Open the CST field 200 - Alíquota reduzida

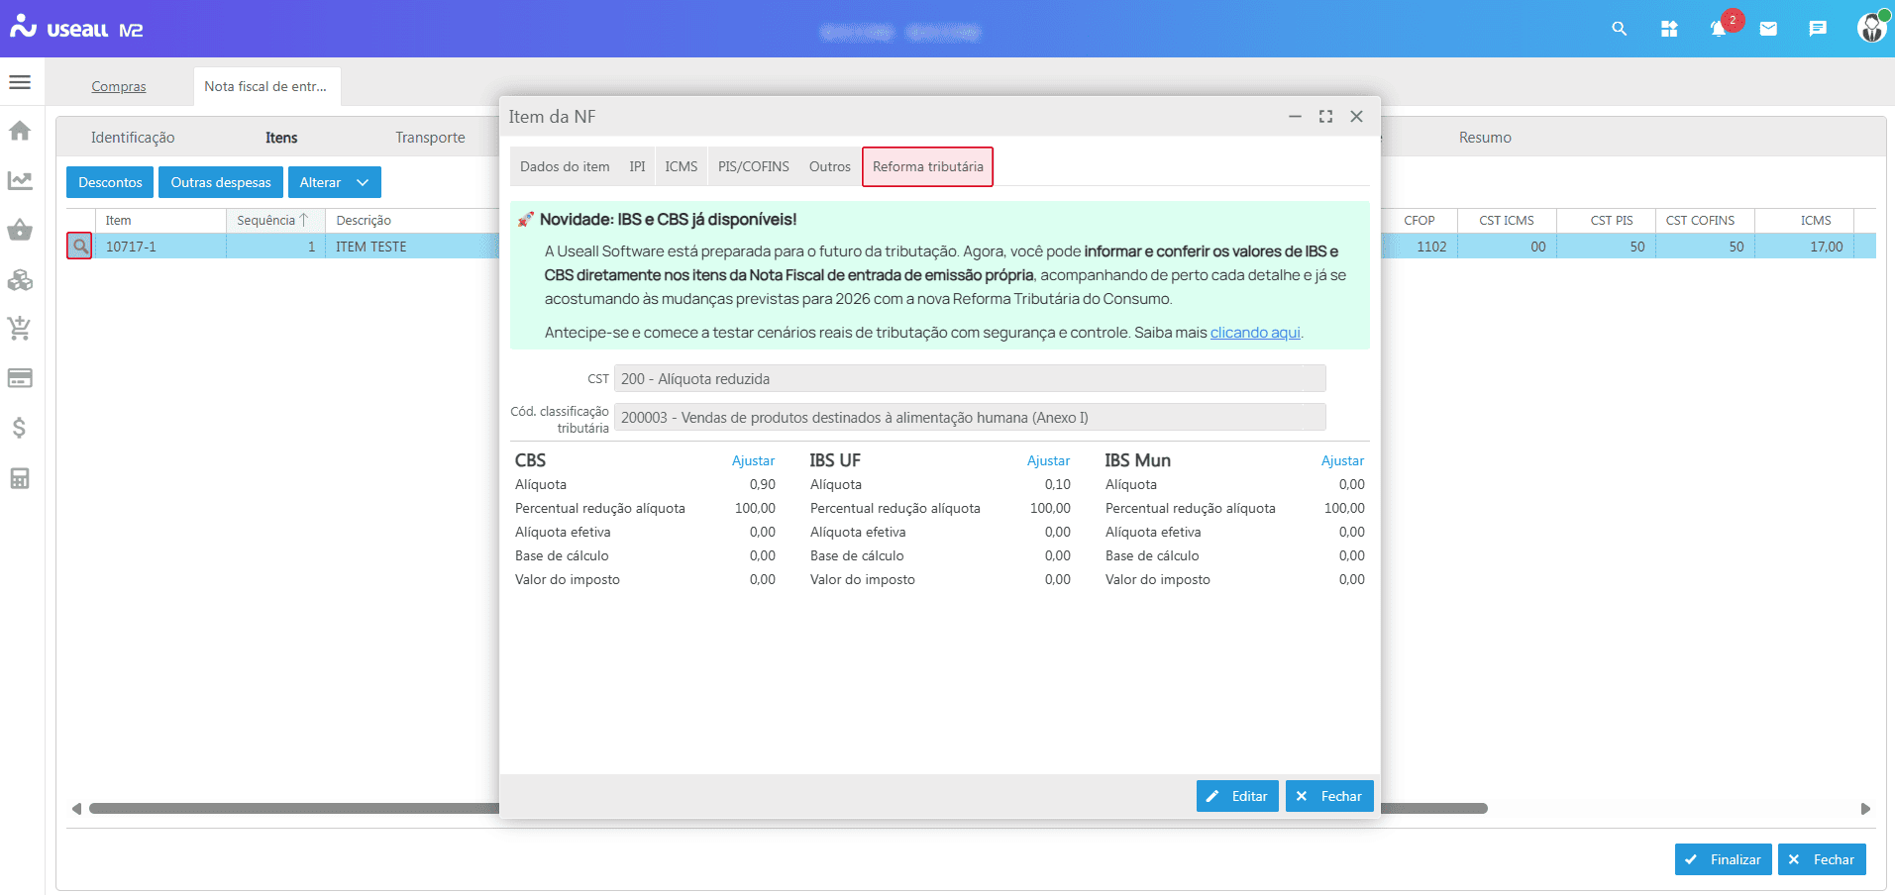pyautogui.click(x=969, y=379)
